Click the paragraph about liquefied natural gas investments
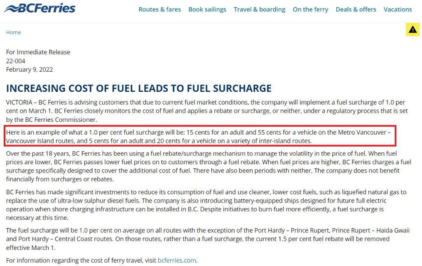Image resolution: width=422 pixels, height=266 pixels. (206, 205)
